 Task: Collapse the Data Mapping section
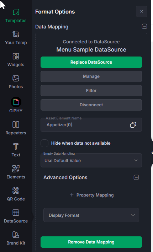[x=144, y=26]
